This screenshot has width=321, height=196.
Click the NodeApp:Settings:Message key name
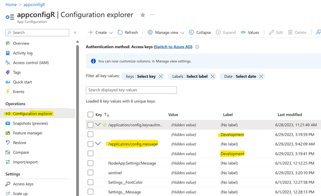point(132,163)
